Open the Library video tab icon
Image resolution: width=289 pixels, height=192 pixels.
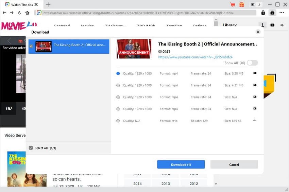(272, 25)
